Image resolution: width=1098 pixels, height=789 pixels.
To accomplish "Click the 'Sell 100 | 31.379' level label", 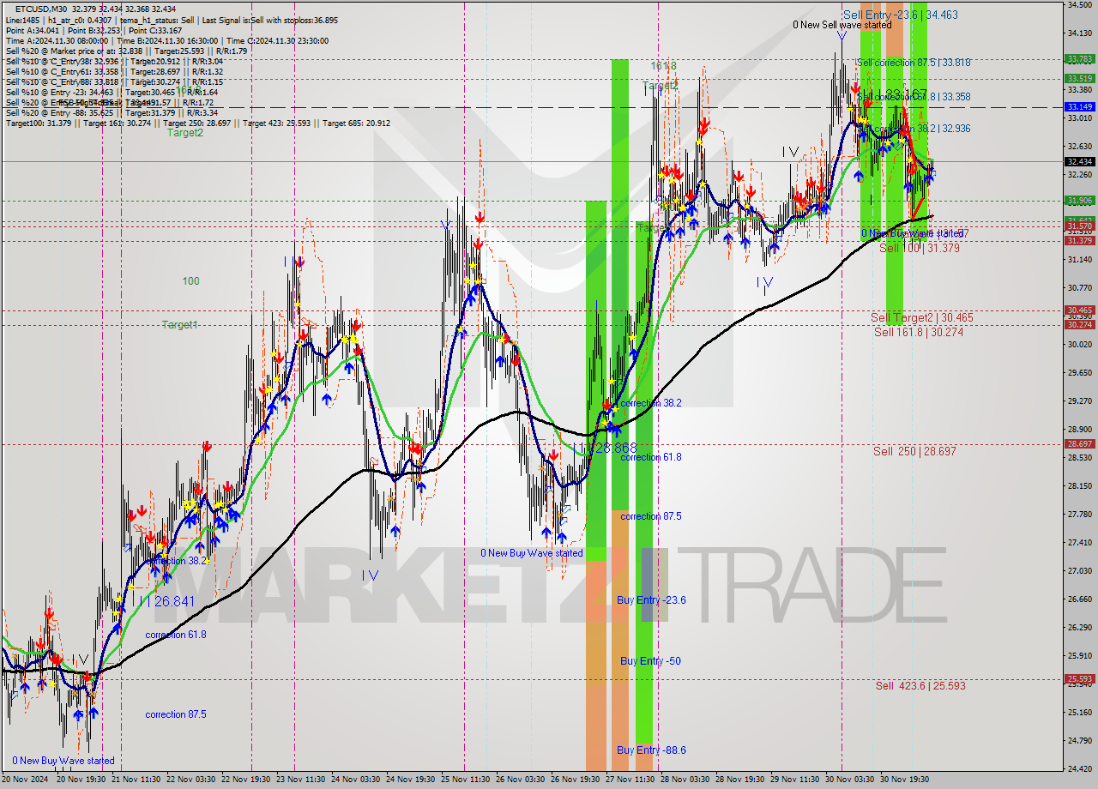I will pos(919,248).
